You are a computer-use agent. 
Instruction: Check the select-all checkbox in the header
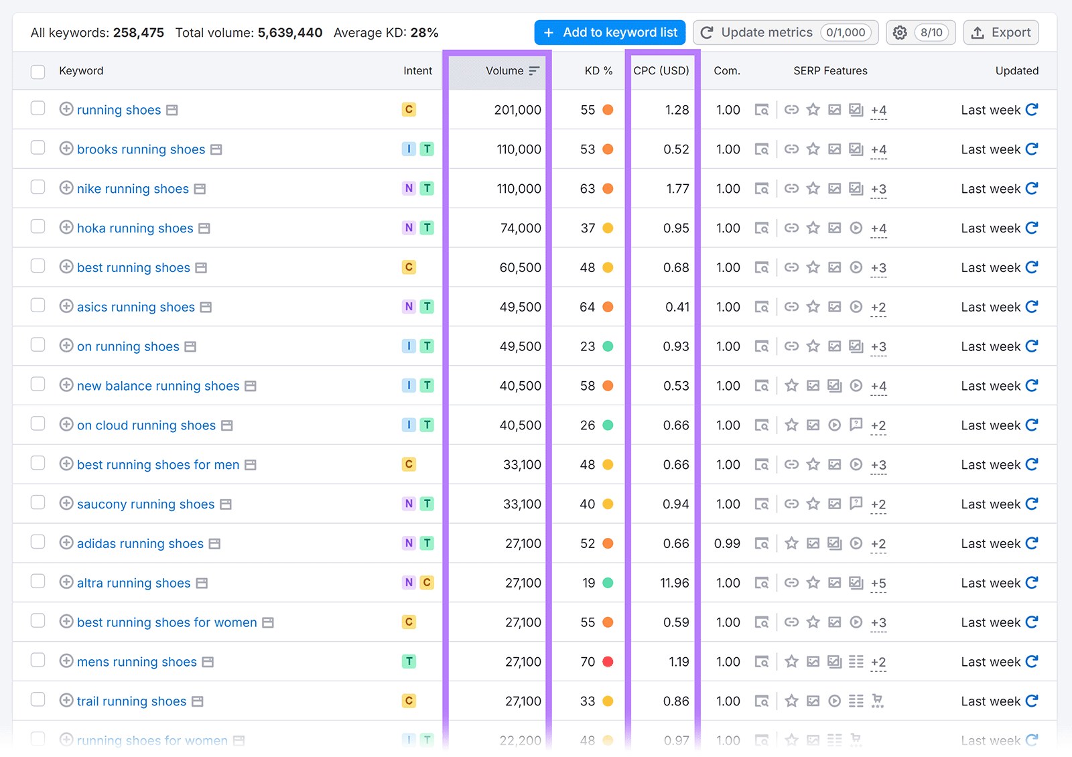coord(38,71)
